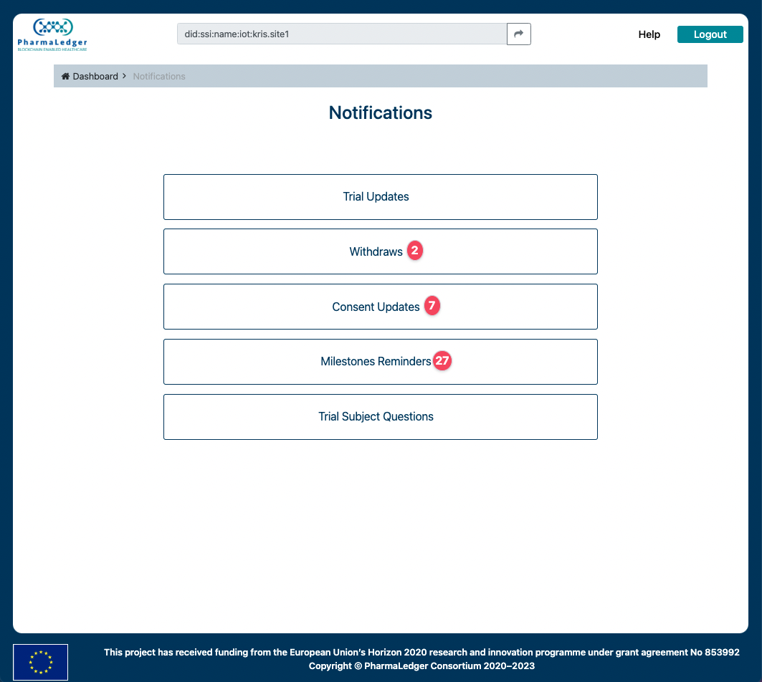Click the European Union flag image
The width and height of the screenshot is (762, 682).
pyautogui.click(x=40, y=662)
